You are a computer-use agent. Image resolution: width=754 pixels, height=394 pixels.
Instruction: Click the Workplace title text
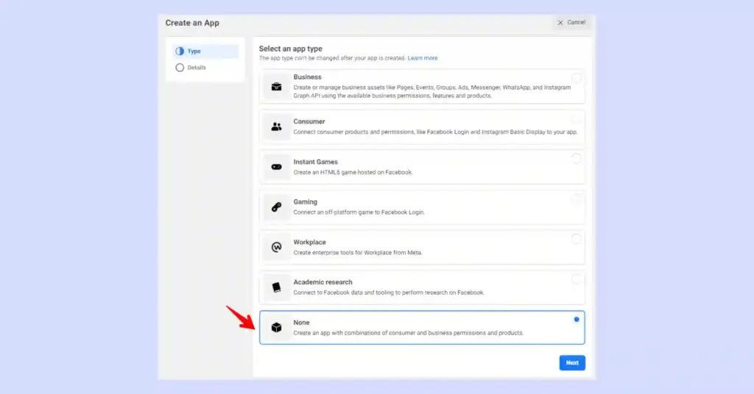310,242
